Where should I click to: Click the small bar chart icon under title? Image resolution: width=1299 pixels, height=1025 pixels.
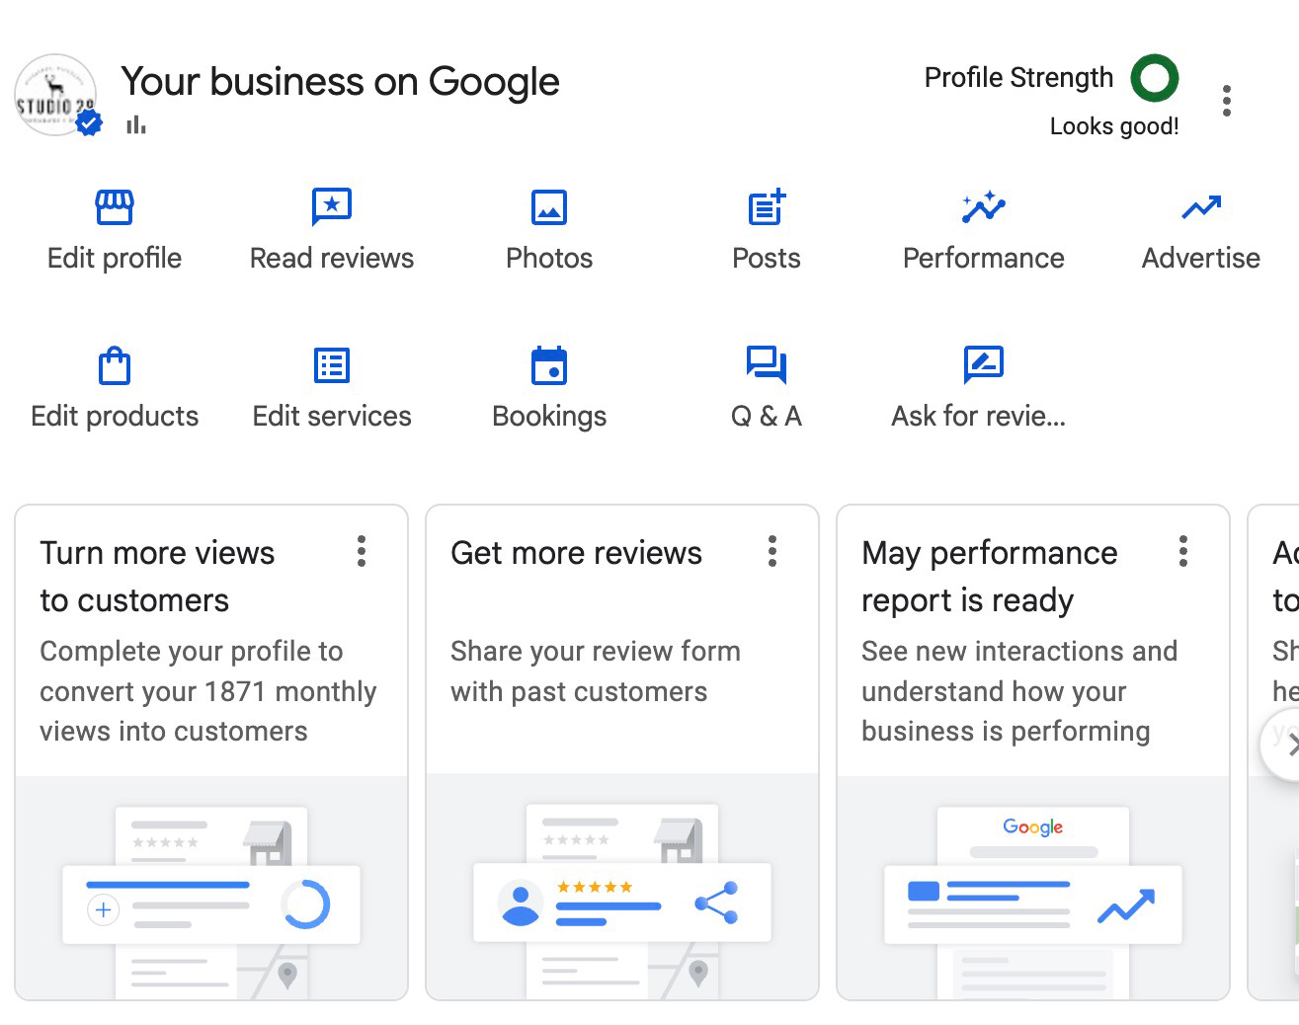pos(136,124)
